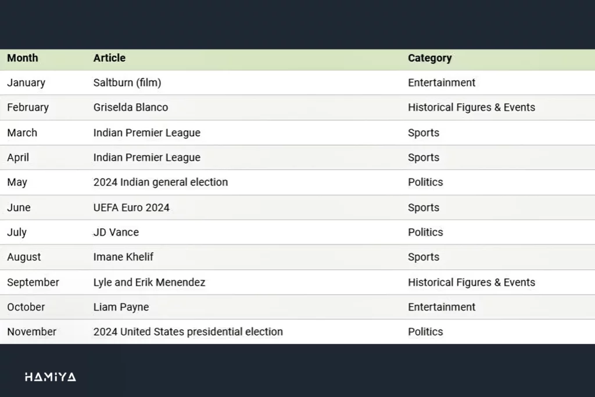This screenshot has height=397, width=595.
Task: Click the UEFA Euro 2024 article
Action: 131,208
